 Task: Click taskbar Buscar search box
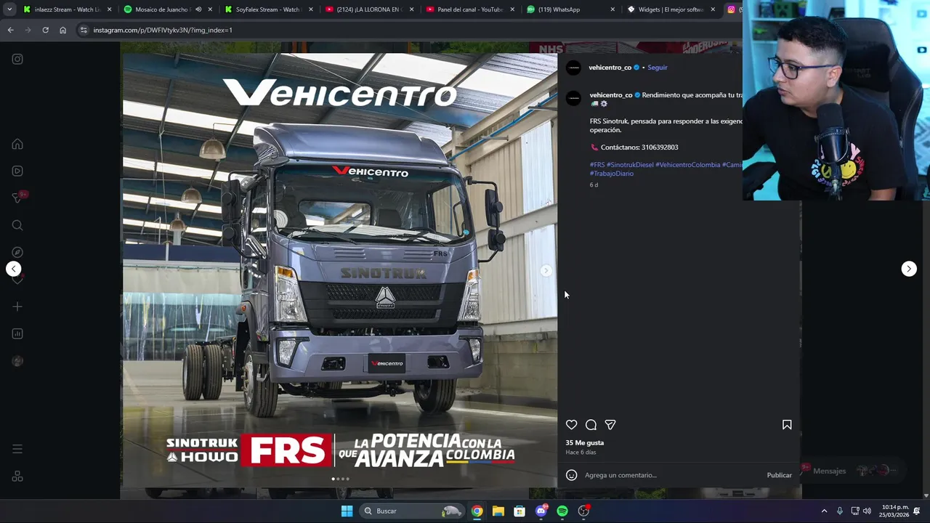(x=412, y=511)
